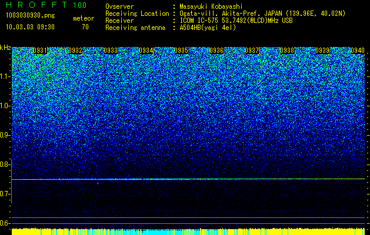The height and width of the screenshot is (235, 370).
Task: Click the 0938 time marker
Action: 287,51
